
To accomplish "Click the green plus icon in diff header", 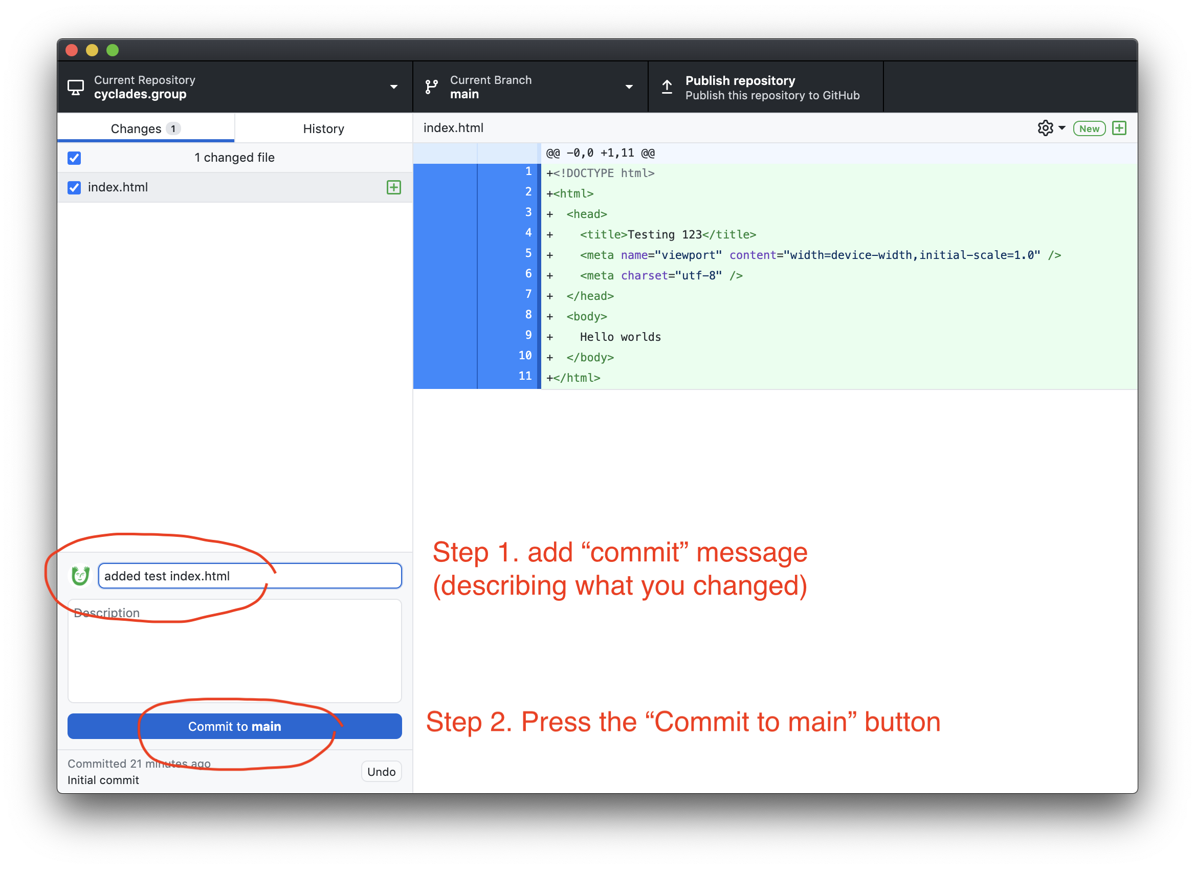I will [x=1119, y=128].
